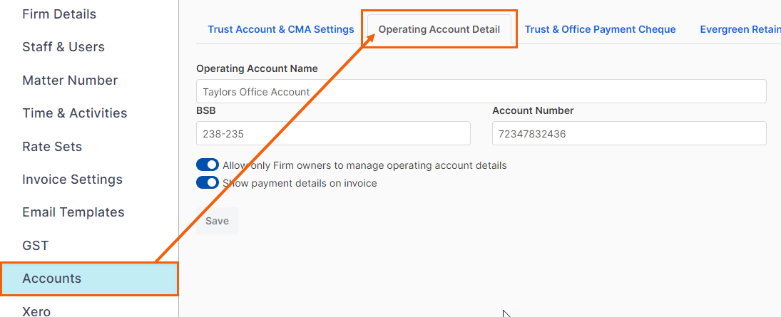Select Accounts in the sidebar
The image size is (781, 317).
[x=89, y=279]
